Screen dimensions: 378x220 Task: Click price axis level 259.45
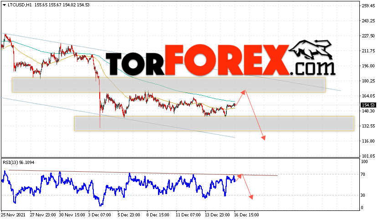368,6
